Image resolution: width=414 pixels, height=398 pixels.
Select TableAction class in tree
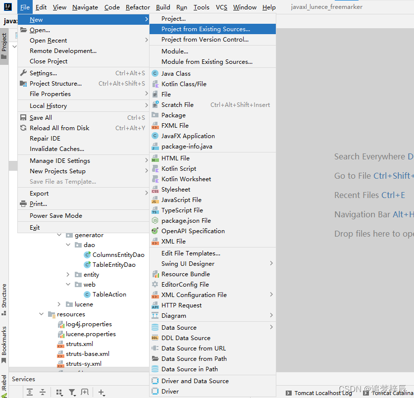(109, 294)
